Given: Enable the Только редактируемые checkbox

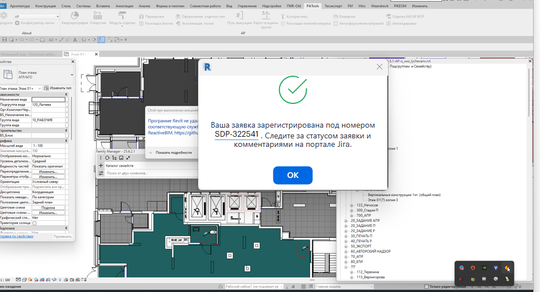Looking at the screenshot, I should (x=427, y=286).
